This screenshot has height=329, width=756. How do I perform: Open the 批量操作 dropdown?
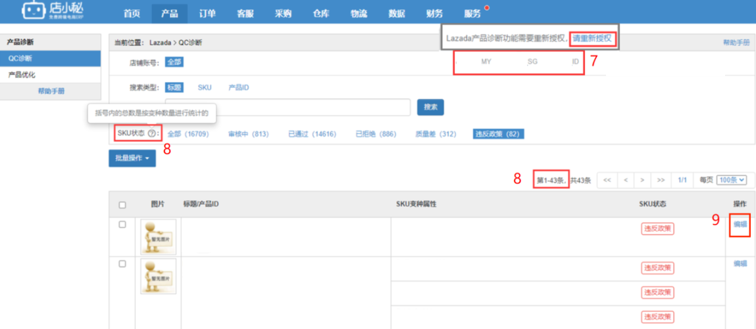(x=132, y=158)
